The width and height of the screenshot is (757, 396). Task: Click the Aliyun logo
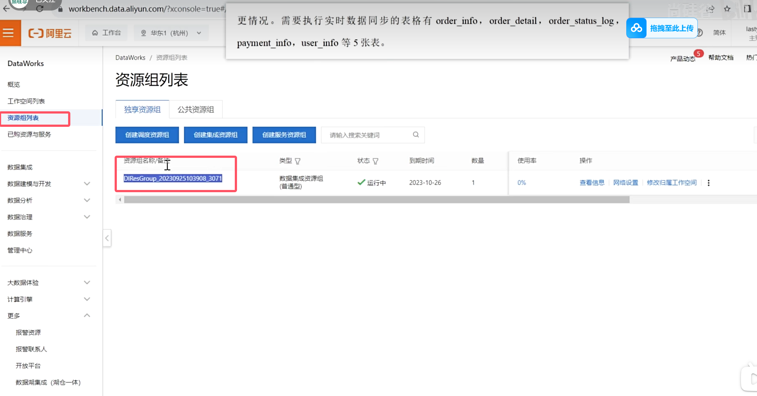(50, 33)
